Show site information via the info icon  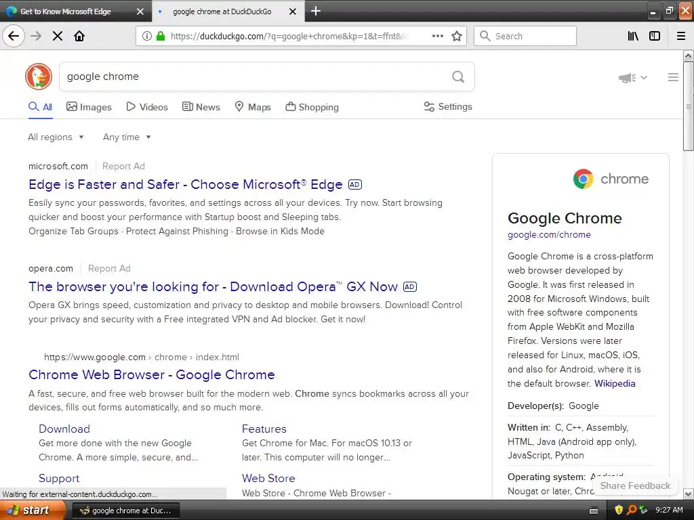coord(146,36)
